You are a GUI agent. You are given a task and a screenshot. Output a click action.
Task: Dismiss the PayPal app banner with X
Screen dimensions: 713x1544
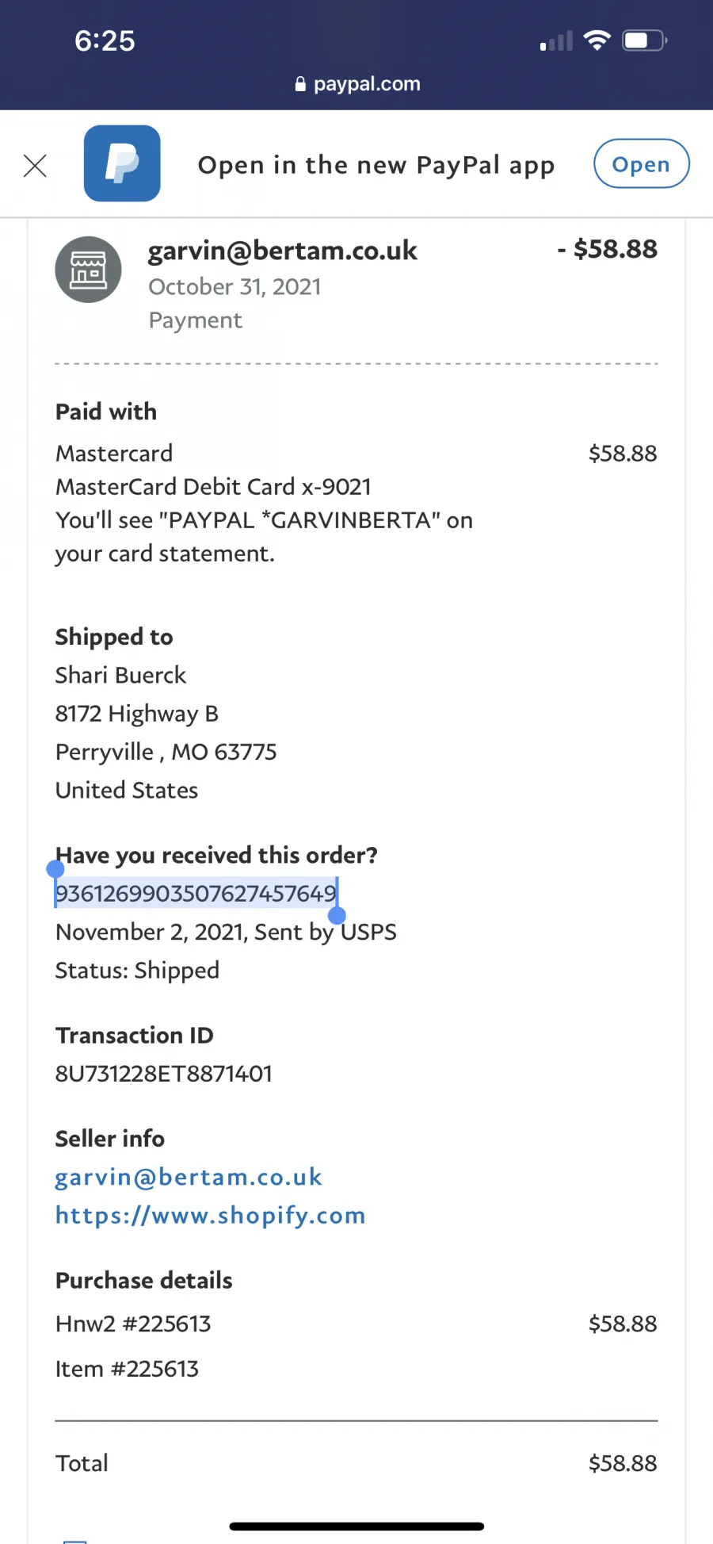[35, 166]
